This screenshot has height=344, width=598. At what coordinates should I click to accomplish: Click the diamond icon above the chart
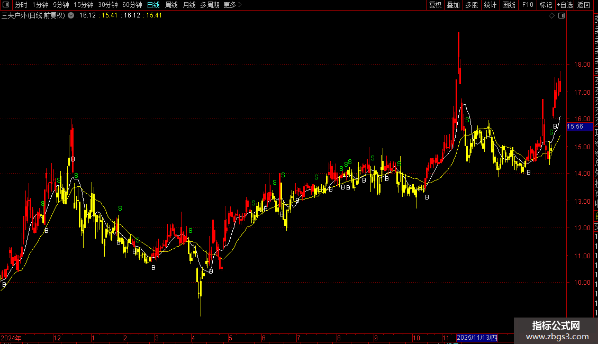[551, 16]
